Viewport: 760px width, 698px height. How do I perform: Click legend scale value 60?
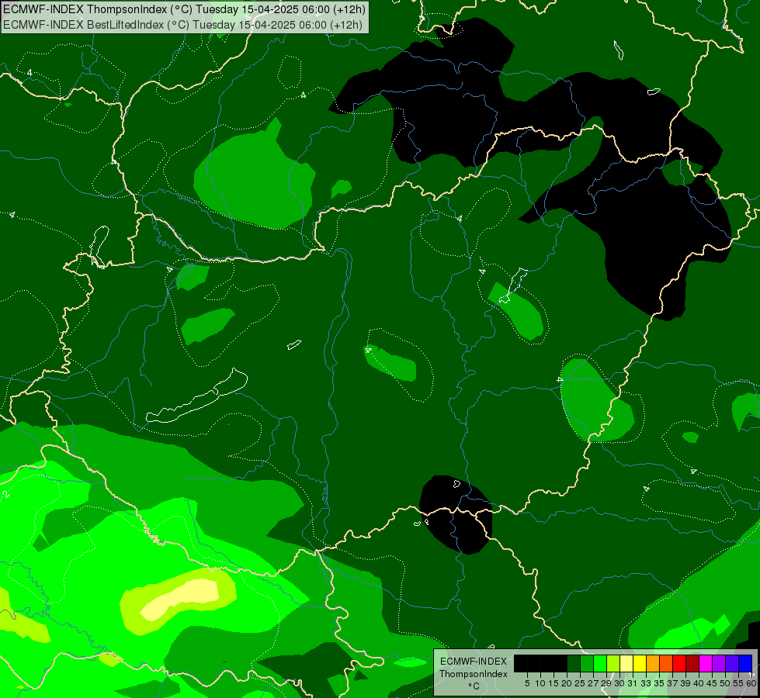[751, 683]
